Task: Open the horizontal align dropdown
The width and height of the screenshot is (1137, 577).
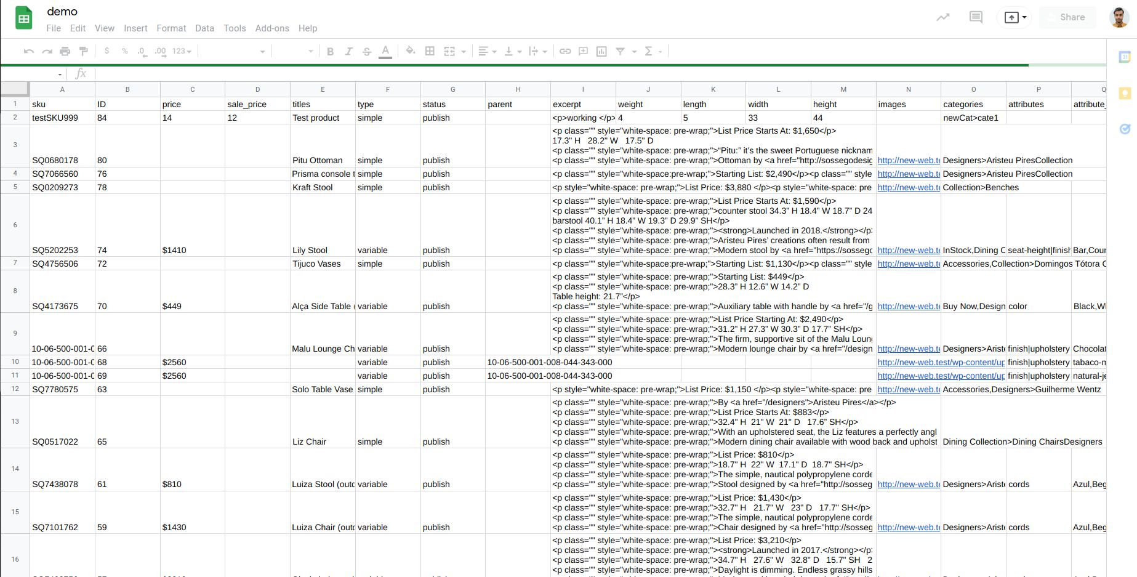Action: click(x=488, y=51)
